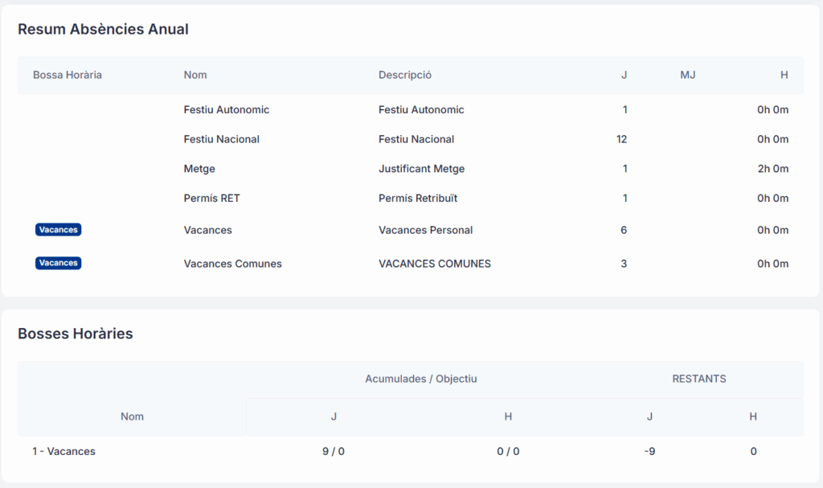Click the Acumulades / Objectiu header
823x488 pixels.
pyautogui.click(x=421, y=379)
